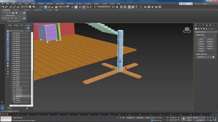Open the Graph Editors menu
This screenshot has width=218, height=122.
click(x=60, y=4)
